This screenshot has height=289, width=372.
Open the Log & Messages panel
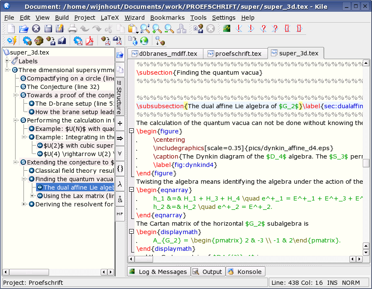(159, 272)
